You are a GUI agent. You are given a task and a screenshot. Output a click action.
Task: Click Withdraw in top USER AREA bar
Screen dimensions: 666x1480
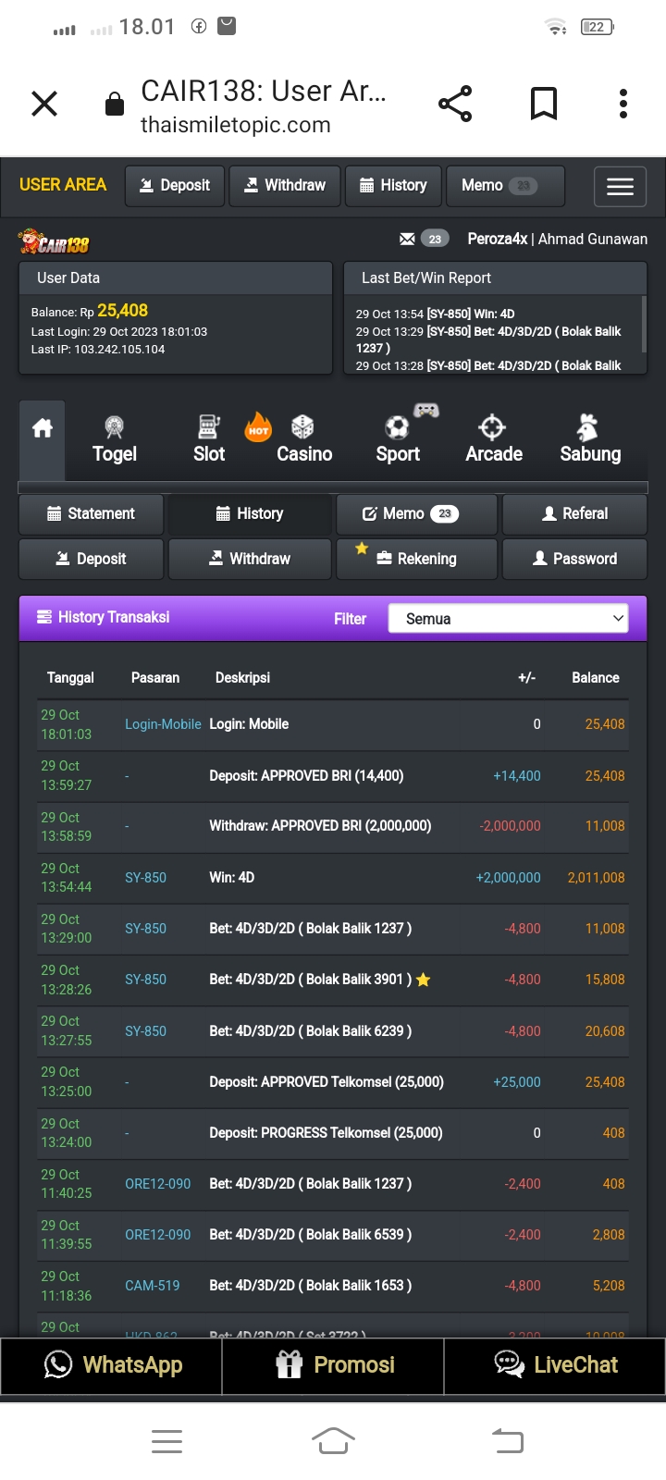tap(285, 186)
